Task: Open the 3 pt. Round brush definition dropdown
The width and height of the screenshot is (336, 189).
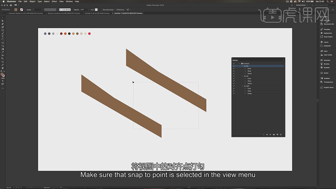Action: point(72,10)
